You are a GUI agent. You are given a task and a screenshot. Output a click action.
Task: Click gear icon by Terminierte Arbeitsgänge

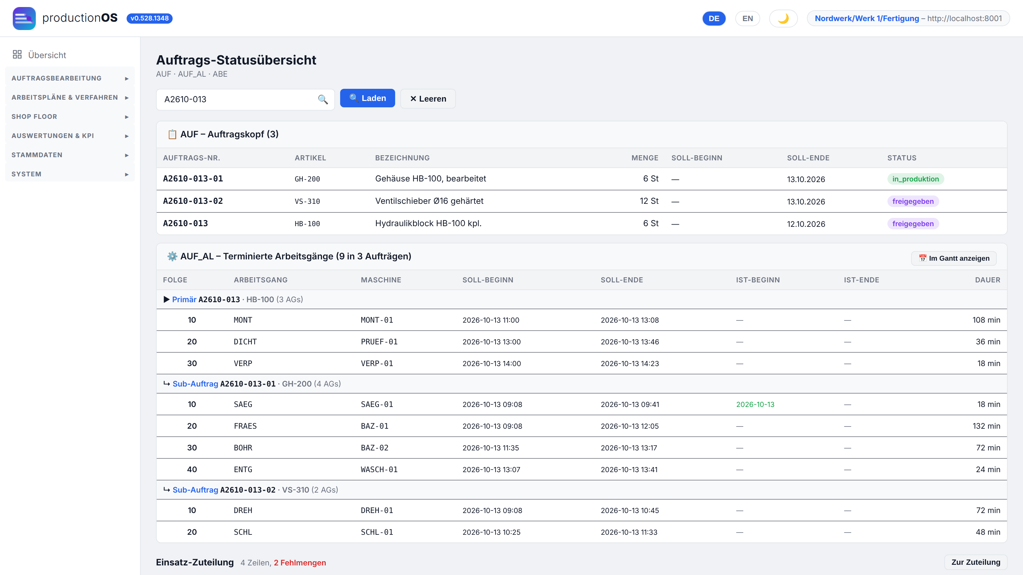pyautogui.click(x=172, y=256)
